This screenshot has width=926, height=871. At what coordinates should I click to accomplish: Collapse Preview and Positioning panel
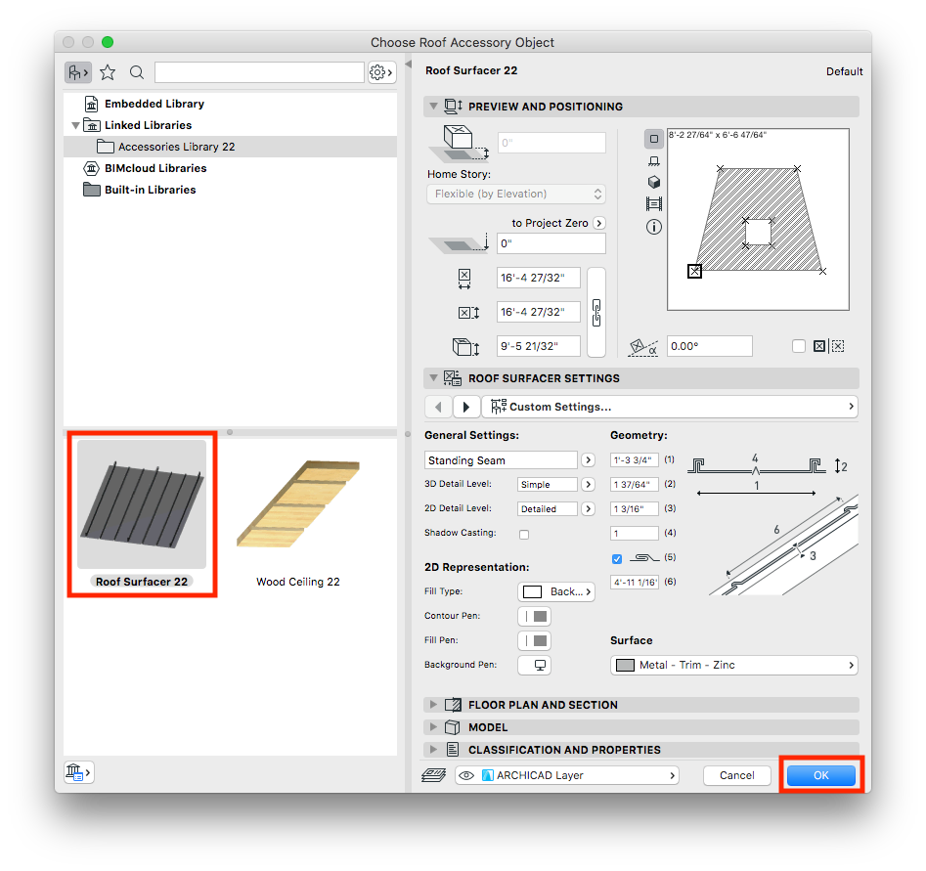point(433,107)
